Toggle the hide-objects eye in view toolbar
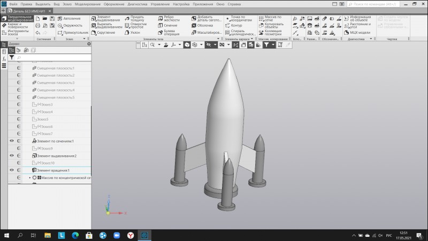 pyautogui.click(x=209, y=45)
